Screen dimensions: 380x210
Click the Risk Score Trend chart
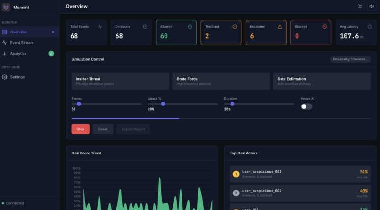pos(142,188)
